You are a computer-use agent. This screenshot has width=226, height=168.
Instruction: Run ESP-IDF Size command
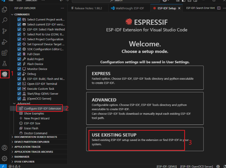[39, 123]
